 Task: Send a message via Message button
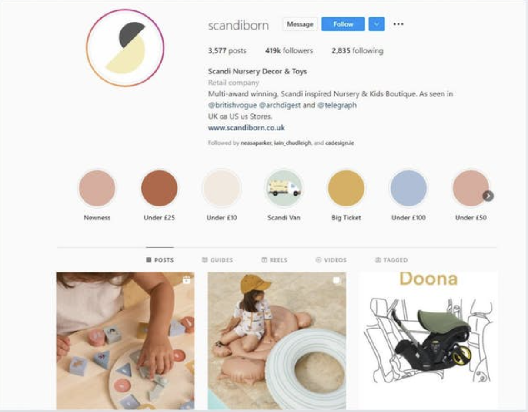pyautogui.click(x=300, y=24)
